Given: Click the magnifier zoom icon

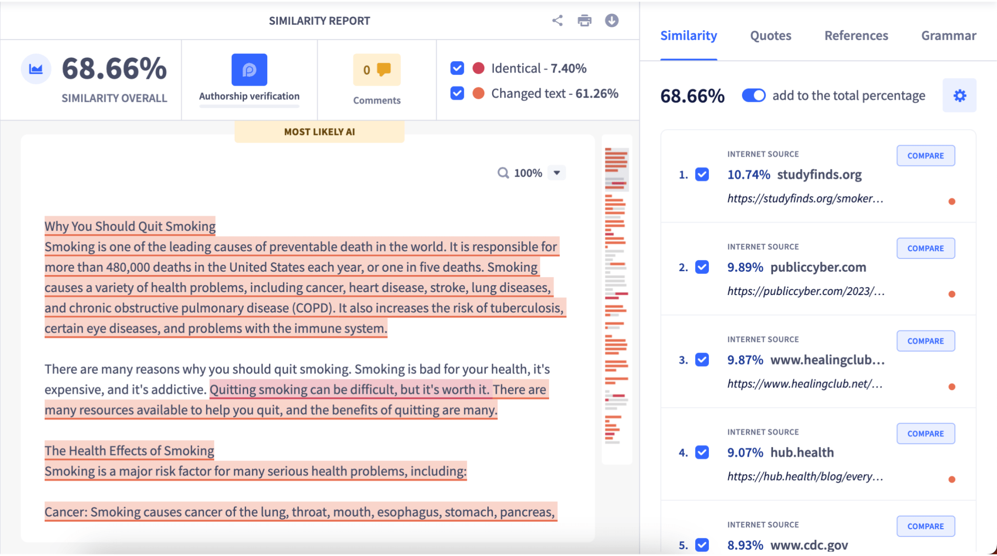Looking at the screenshot, I should 503,173.
